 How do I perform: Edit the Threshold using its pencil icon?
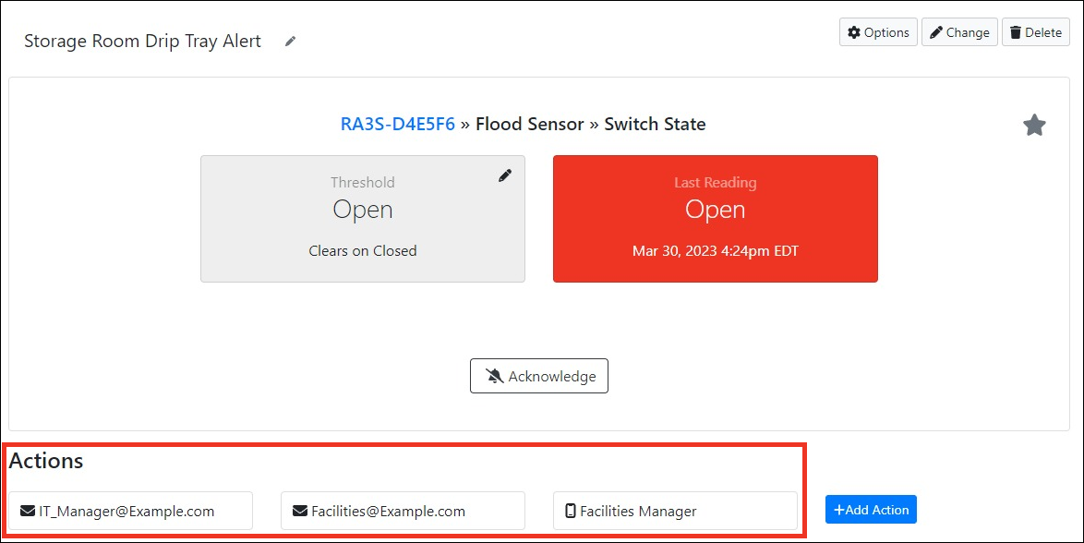click(505, 175)
